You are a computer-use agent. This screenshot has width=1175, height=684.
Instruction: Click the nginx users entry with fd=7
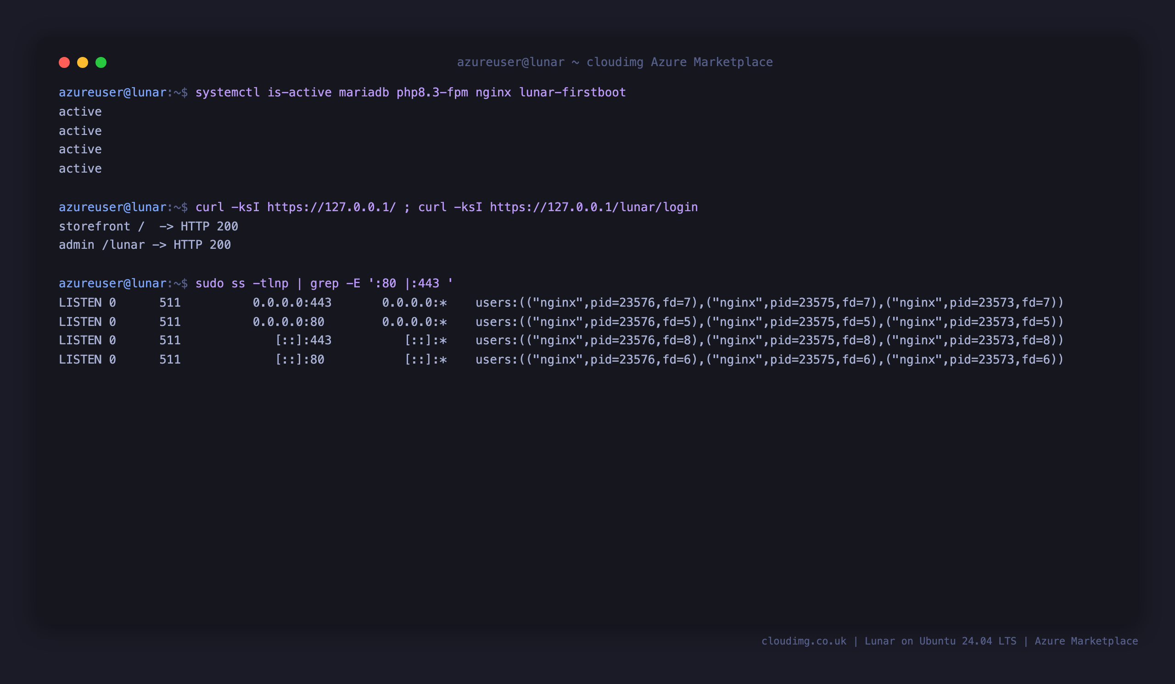769,303
